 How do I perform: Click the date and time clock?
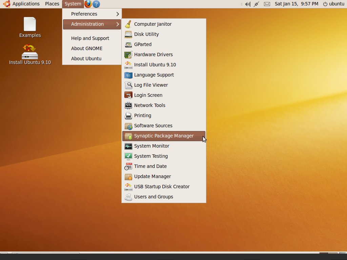click(296, 4)
